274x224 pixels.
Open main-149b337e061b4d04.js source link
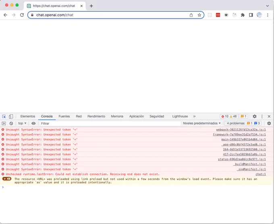click(x=243, y=140)
